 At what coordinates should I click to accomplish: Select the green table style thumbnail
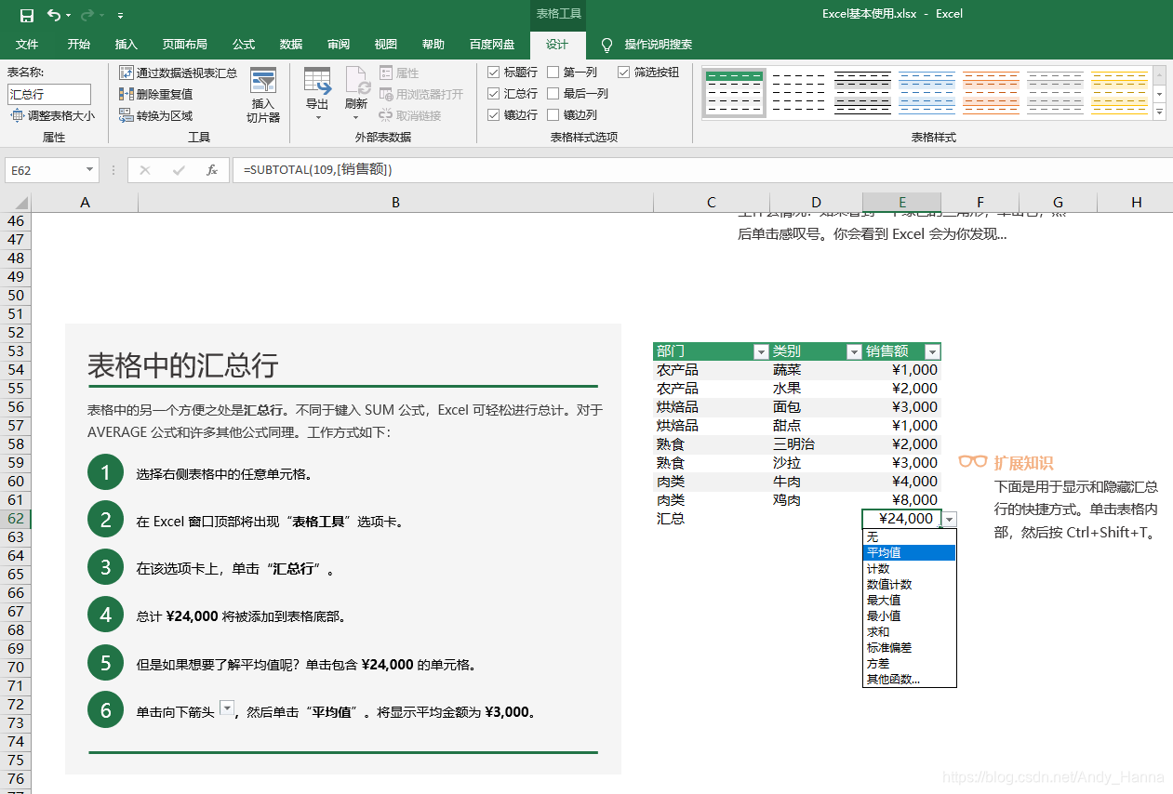coord(734,92)
